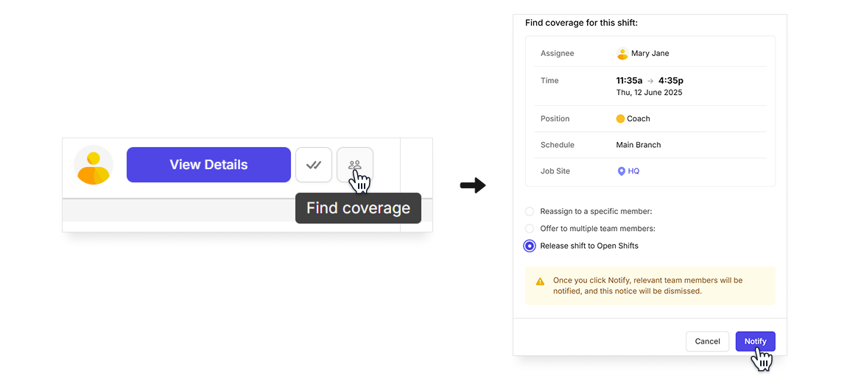Open the View Details button
The image size is (850, 381).
point(208,165)
